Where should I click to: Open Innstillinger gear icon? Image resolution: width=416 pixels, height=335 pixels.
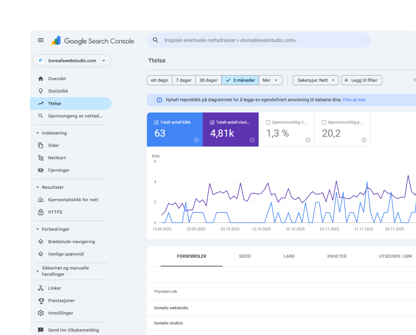coord(41,313)
